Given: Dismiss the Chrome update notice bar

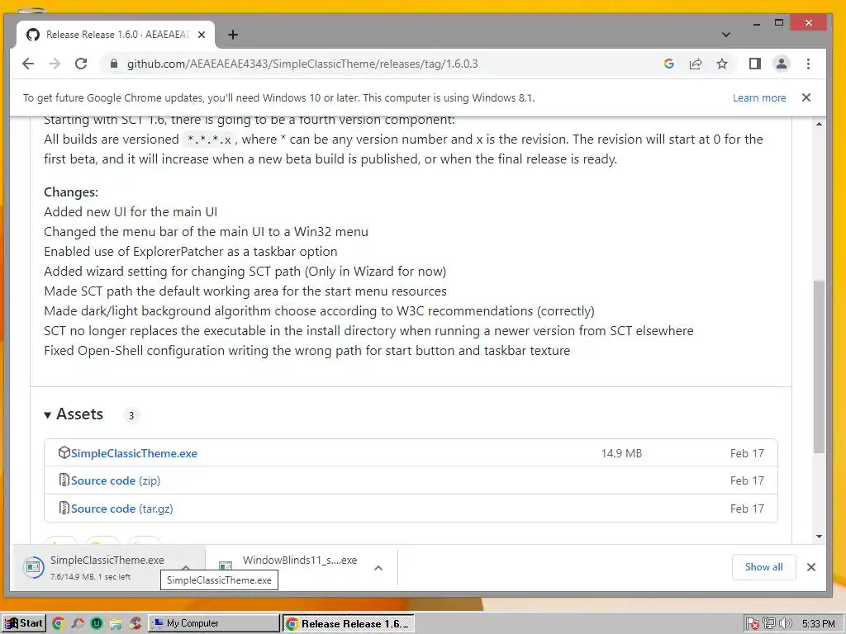Looking at the screenshot, I should tap(806, 97).
